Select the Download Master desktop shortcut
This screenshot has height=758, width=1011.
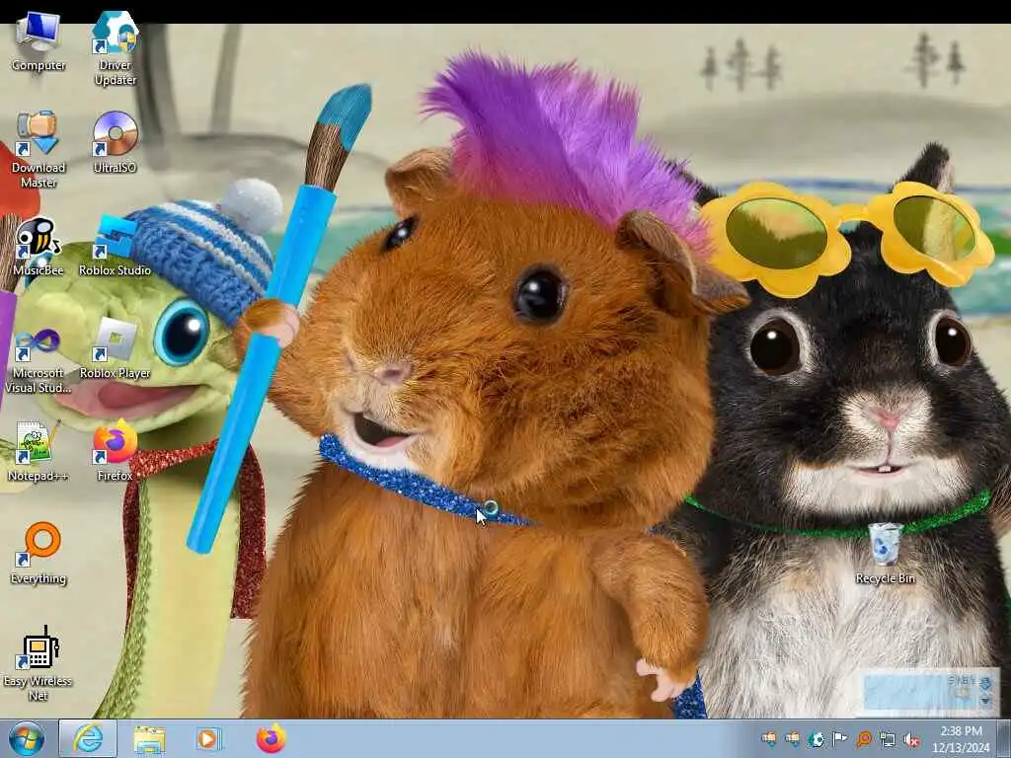tap(39, 150)
